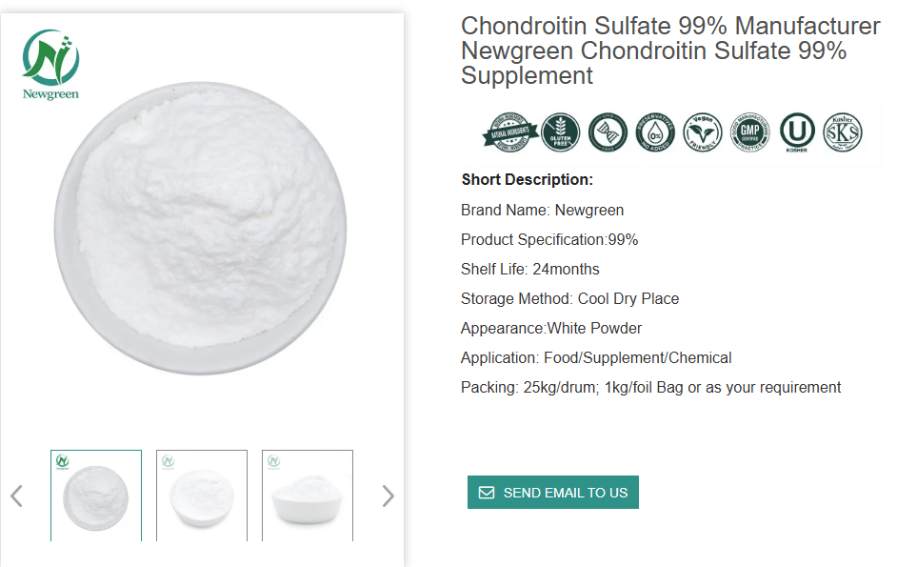
Task: Click the Packing details text line
Action: (650, 388)
